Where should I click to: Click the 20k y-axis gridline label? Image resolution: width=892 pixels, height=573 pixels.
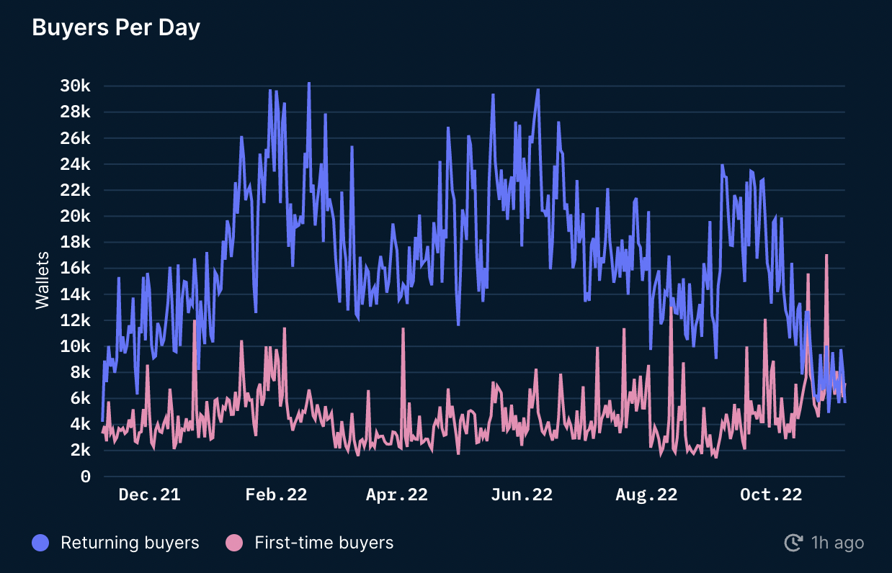click(76, 216)
